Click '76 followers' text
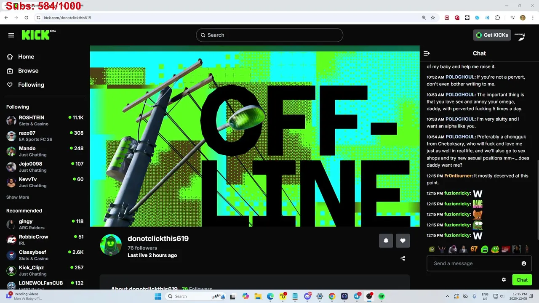The width and height of the screenshot is (539, 303). coord(142,248)
